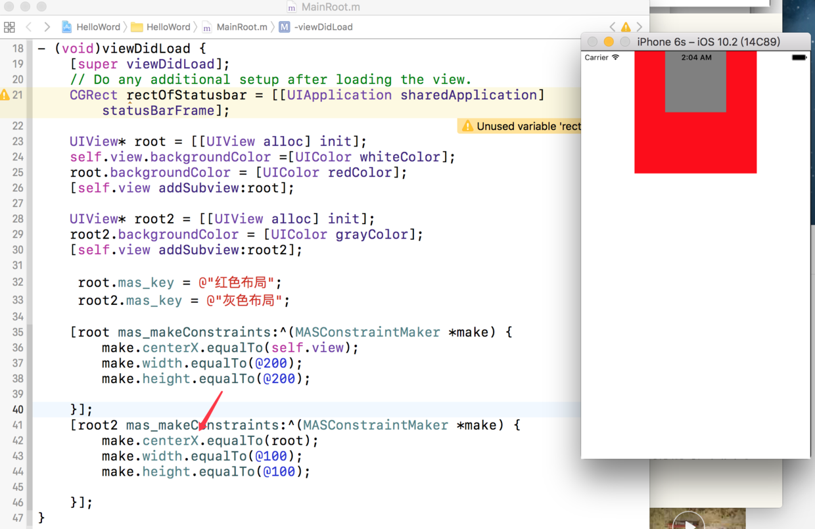This screenshot has width=815, height=529.
Task: Click iPhone 6s simulator window title
Action: point(709,41)
